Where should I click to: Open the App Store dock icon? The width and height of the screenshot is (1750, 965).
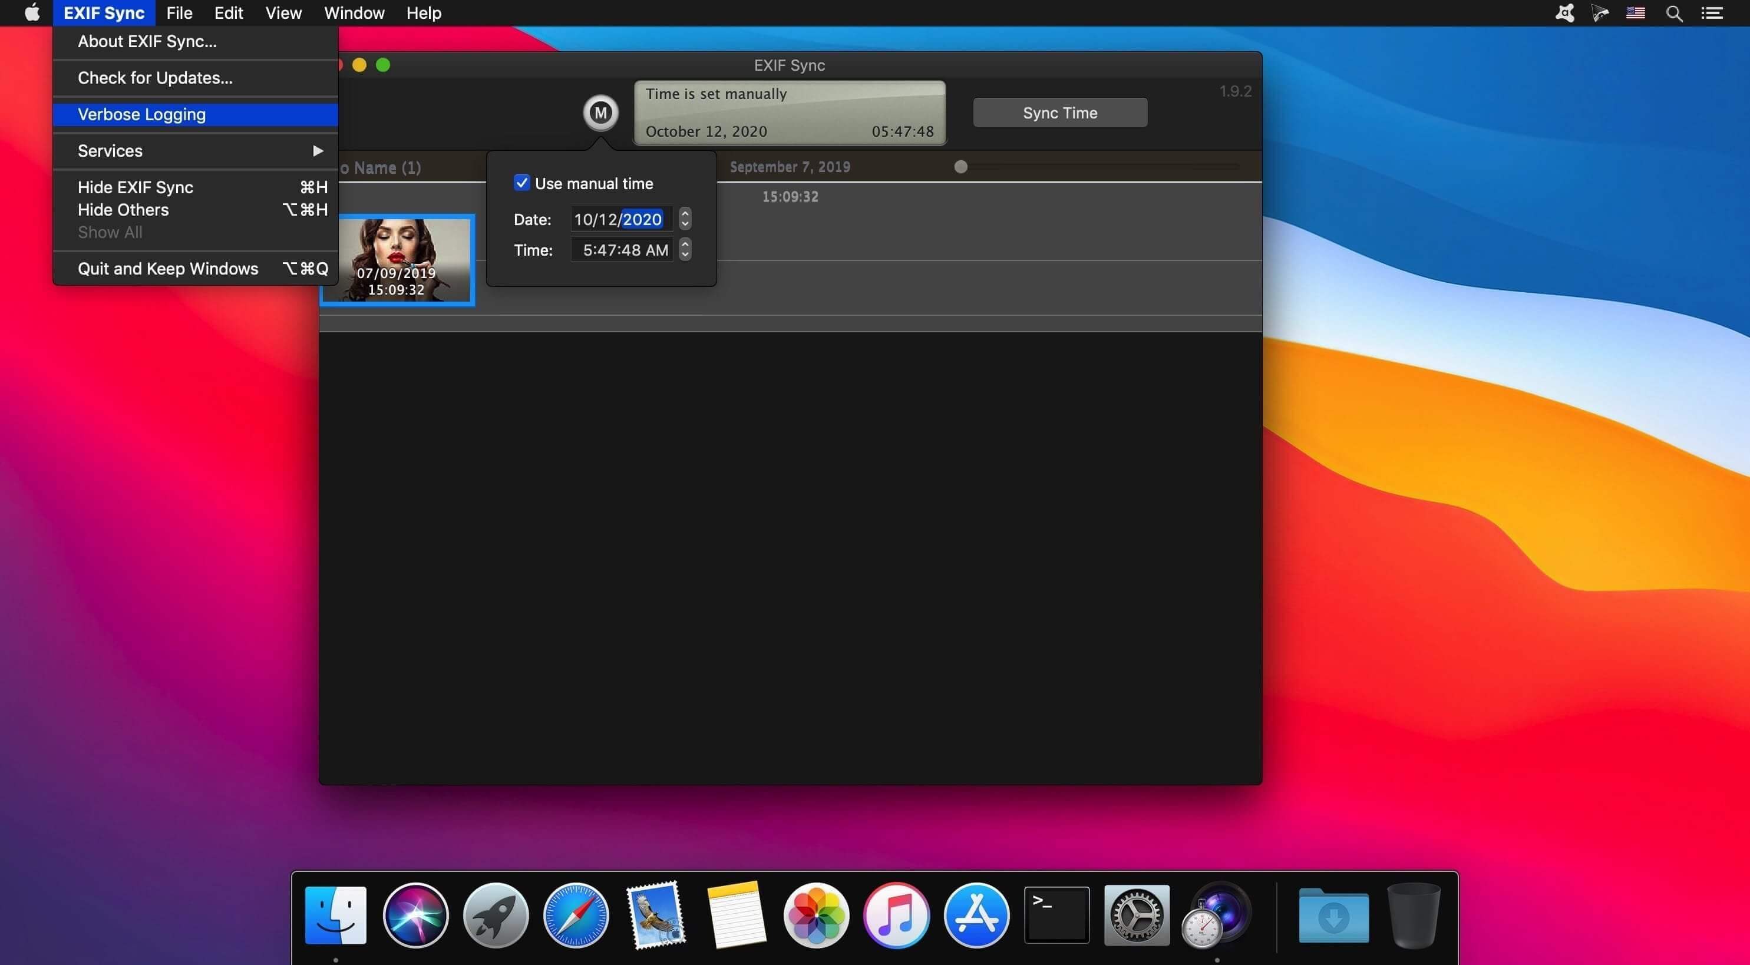pyautogui.click(x=976, y=915)
